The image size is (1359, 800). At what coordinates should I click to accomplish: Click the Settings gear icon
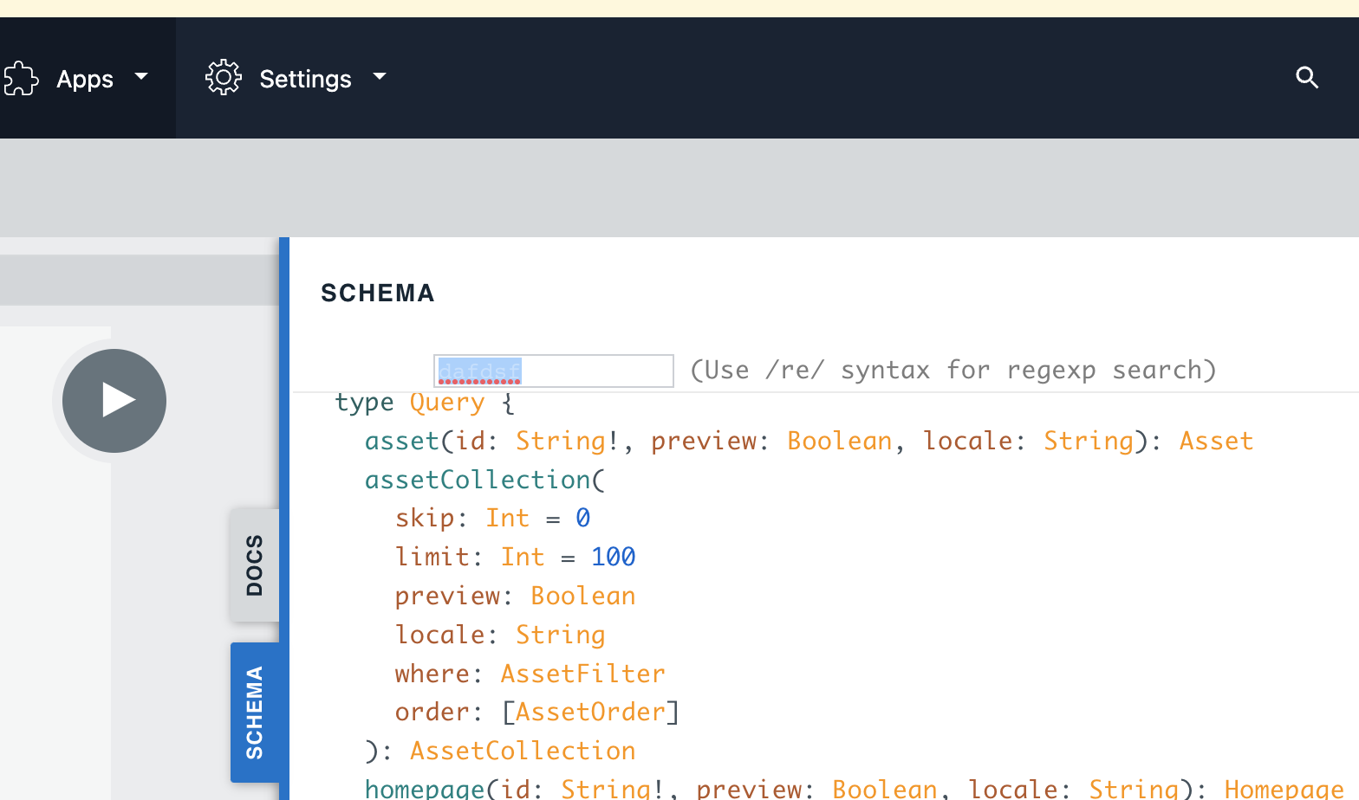224,78
